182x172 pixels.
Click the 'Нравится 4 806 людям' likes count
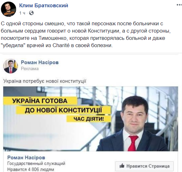[31, 169]
